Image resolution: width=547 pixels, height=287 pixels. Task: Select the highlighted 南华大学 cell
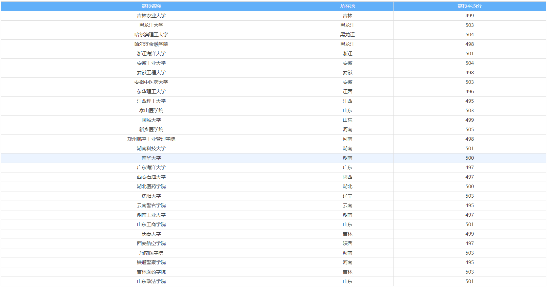pyautogui.click(x=151, y=158)
